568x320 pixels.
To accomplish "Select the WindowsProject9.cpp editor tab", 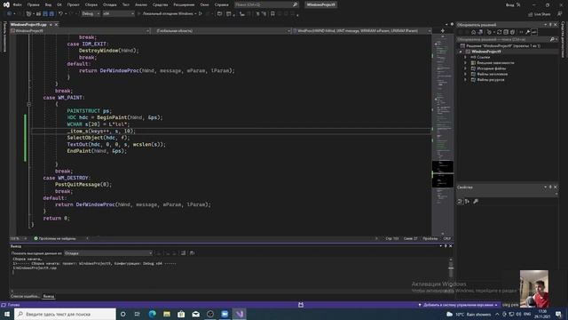I will point(28,24).
